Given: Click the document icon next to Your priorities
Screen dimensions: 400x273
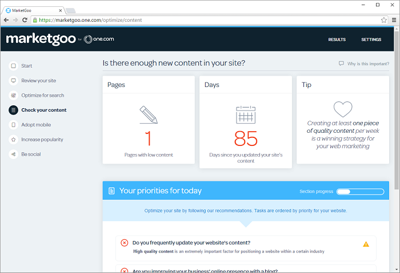Looking at the screenshot, I should click(111, 191).
